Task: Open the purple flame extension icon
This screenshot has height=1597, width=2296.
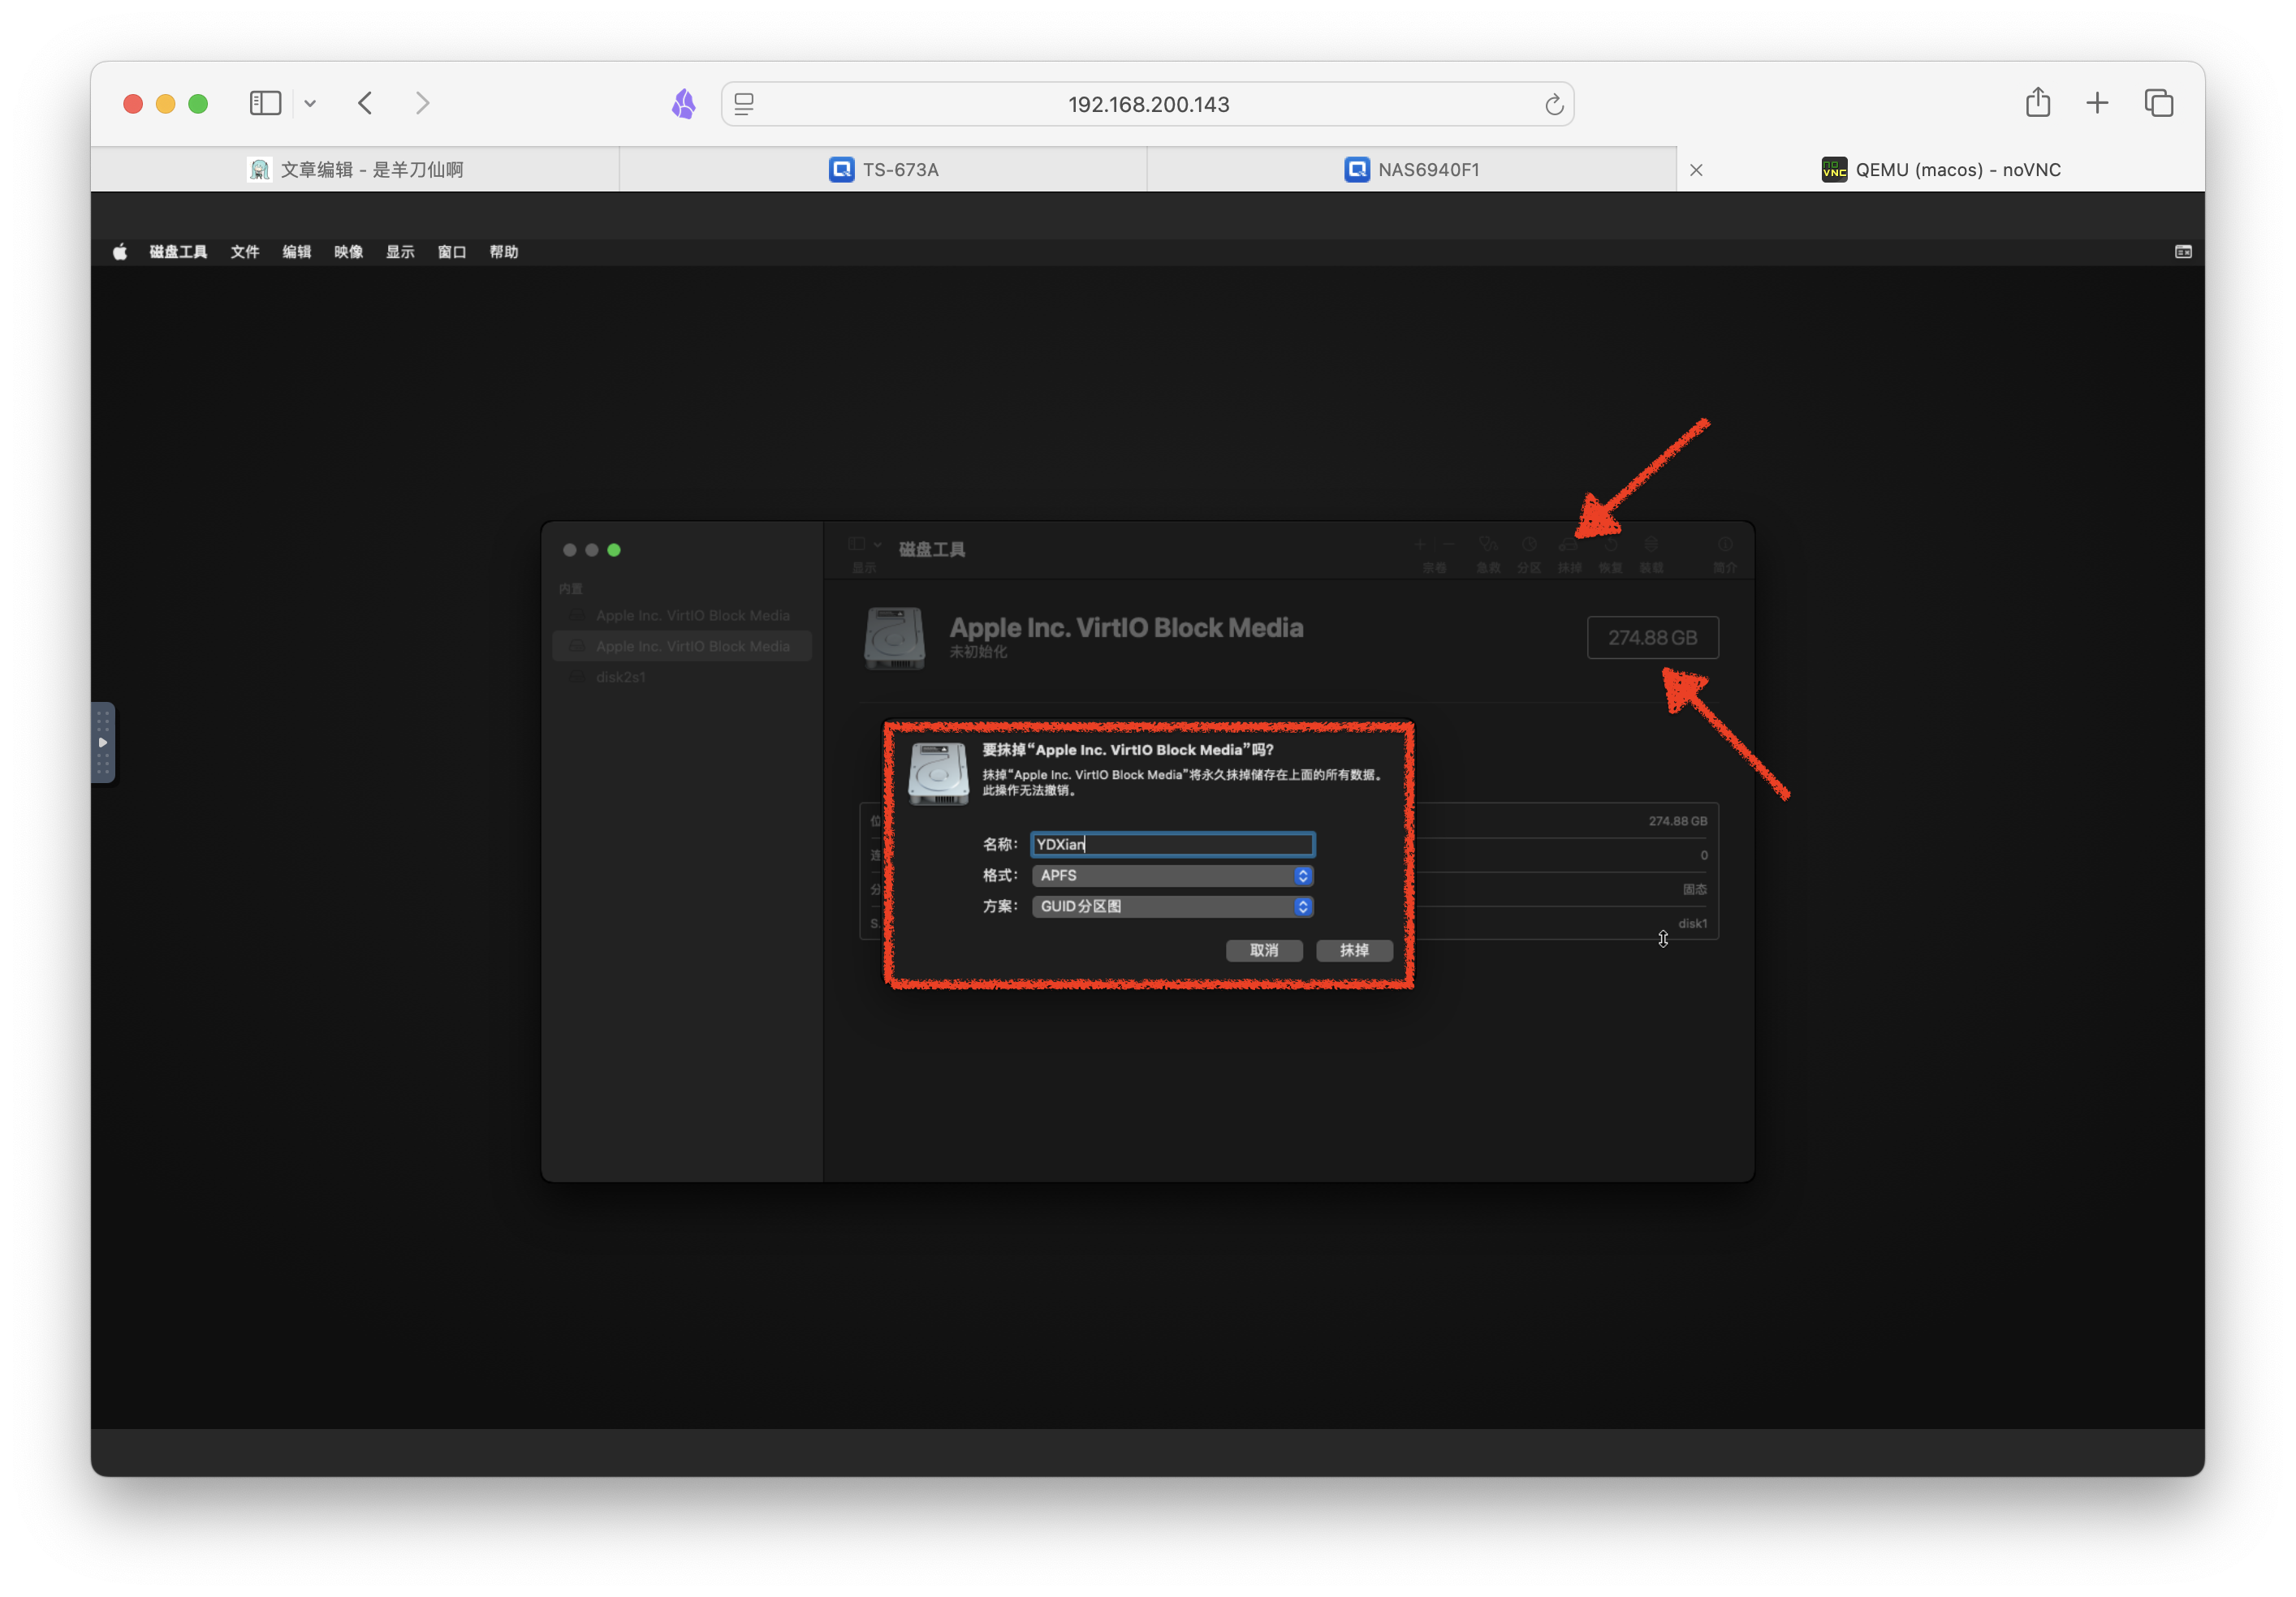Action: [x=684, y=103]
